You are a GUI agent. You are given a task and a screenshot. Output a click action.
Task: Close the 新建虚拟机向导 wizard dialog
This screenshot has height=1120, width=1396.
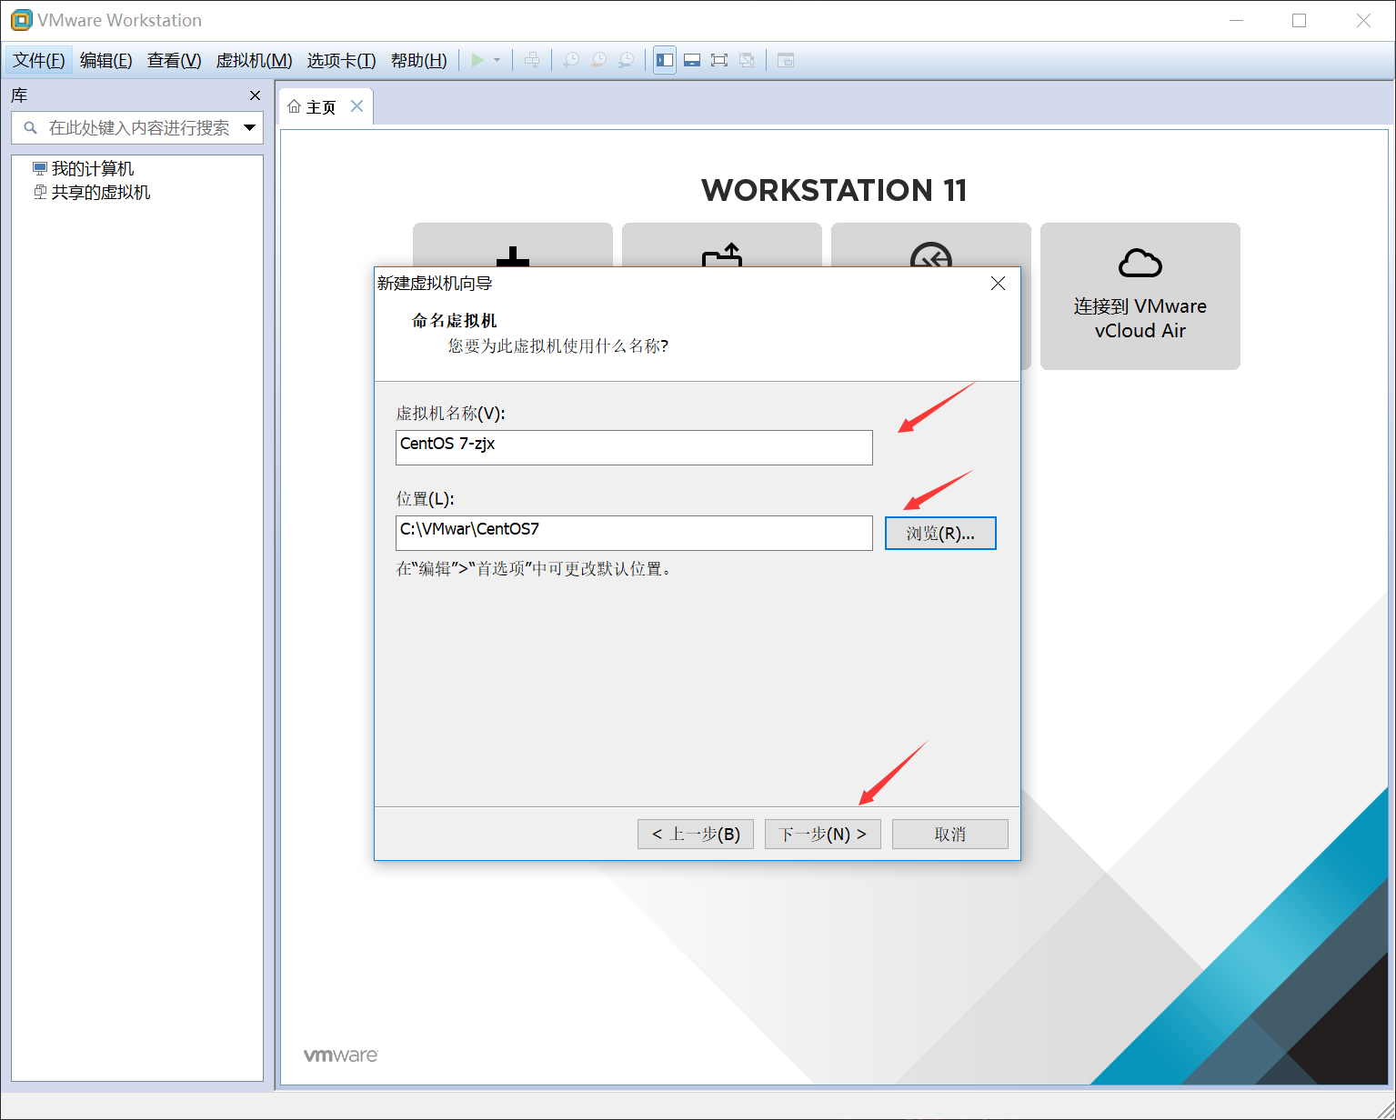pyautogui.click(x=998, y=284)
